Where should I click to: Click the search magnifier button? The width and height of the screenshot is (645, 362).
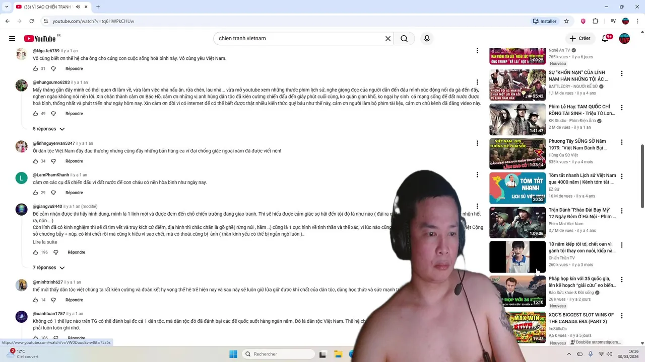pyautogui.click(x=404, y=39)
